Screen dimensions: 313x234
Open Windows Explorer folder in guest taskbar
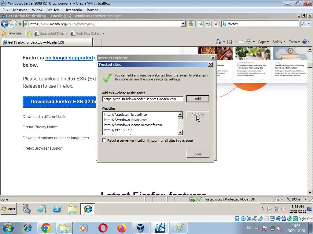pyautogui.click(x=72, y=209)
